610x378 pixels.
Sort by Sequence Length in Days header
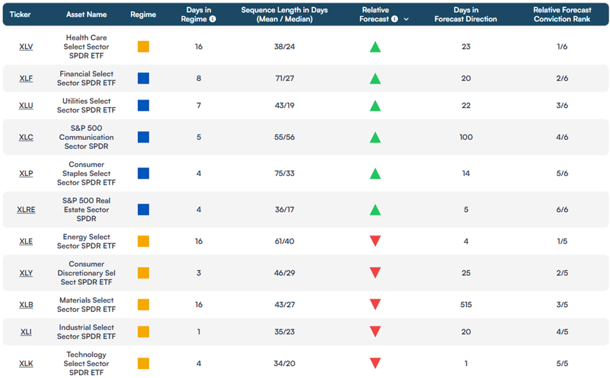tap(284, 14)
